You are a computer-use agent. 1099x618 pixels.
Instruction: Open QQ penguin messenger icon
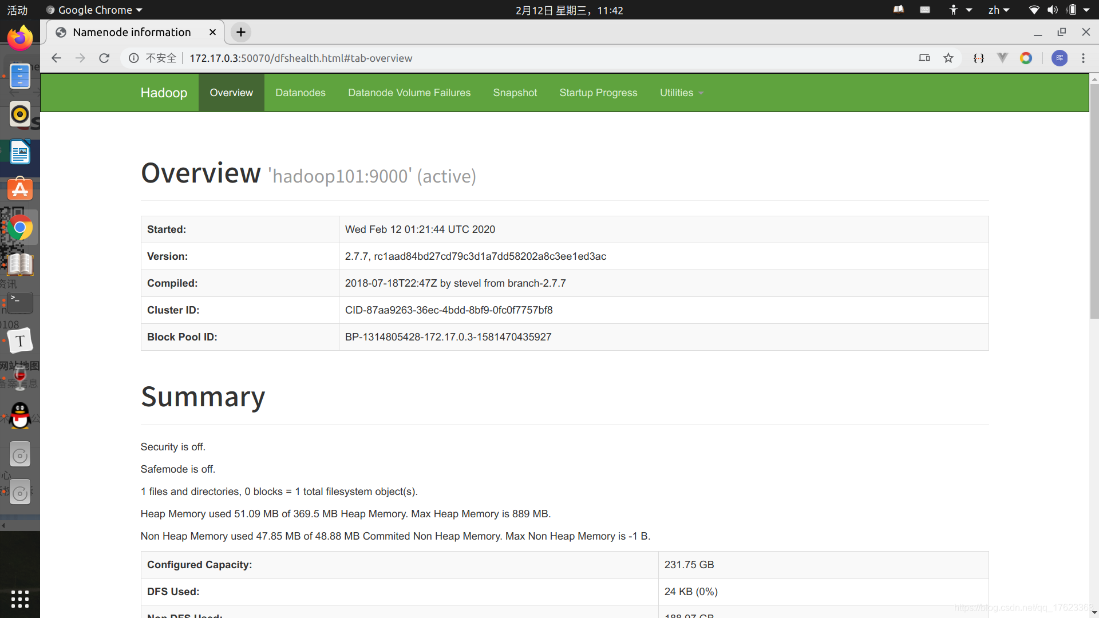[20, 416]
